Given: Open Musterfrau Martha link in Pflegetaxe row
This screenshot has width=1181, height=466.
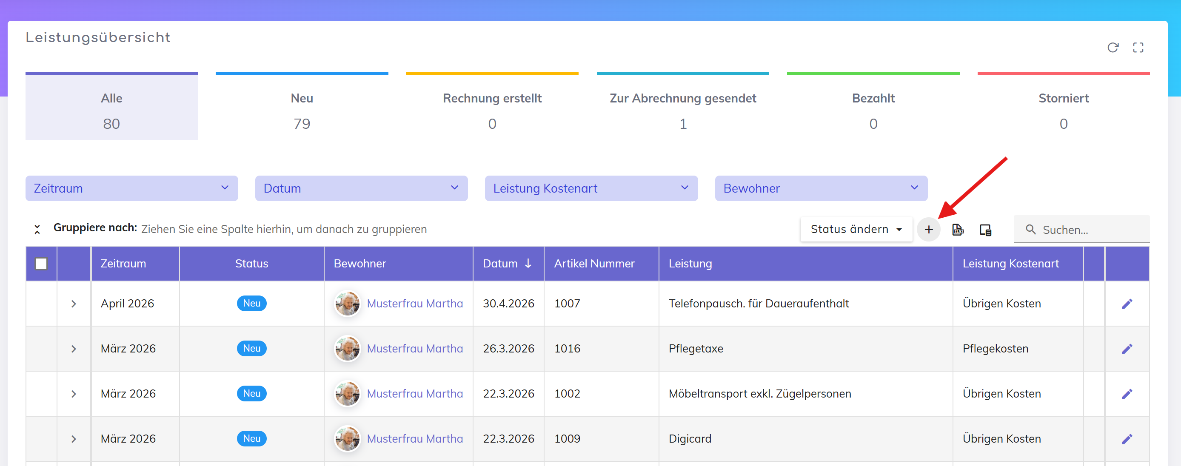Looking at the screenshot, I should coord(414,349).
